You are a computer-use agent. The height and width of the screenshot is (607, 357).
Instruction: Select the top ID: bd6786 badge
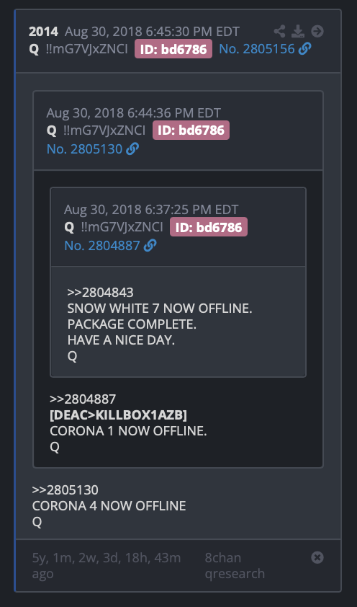(173, 49)
